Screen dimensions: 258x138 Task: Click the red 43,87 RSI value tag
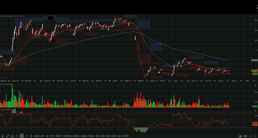click(x=255, y=123)
